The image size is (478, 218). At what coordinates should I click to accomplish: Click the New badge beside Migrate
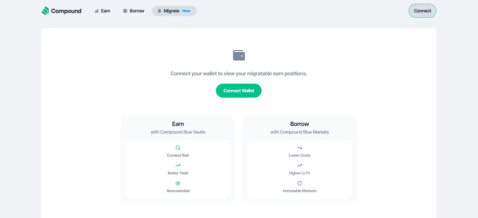tap(186, 11)
